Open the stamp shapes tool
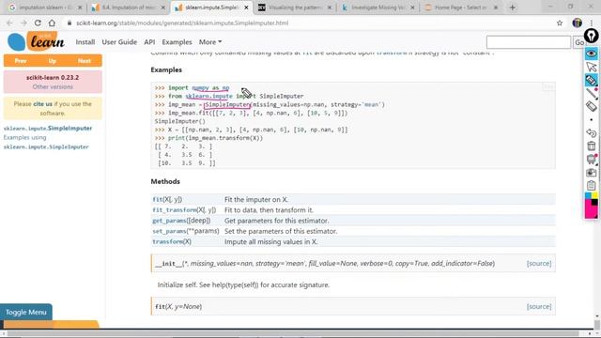Image resolution: width=601 pixels, height=338 pixels. (x=591, y=159)
